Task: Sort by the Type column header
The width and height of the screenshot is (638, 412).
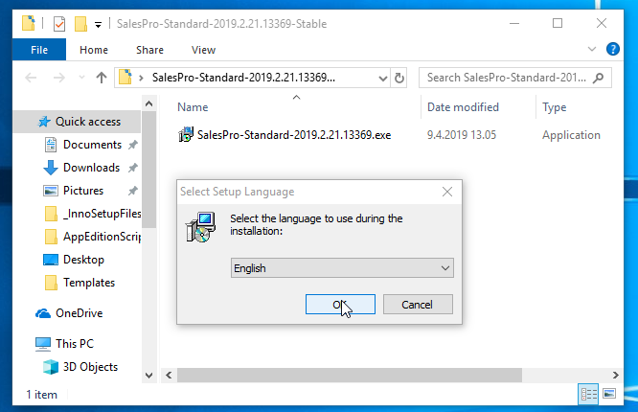Action: click(x=555, y=107)
